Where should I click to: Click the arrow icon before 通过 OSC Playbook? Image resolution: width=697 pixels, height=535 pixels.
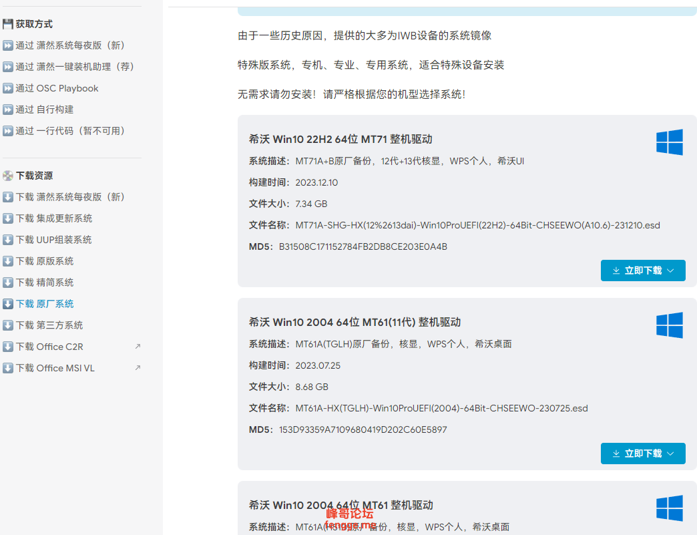pos(7,88)
